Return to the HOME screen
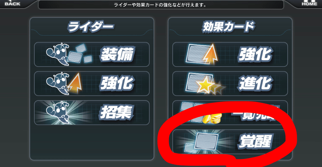 click(309, 3)
